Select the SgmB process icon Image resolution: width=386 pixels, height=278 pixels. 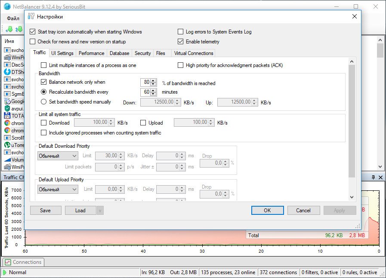pyautogui.click(x=7, y=94)
